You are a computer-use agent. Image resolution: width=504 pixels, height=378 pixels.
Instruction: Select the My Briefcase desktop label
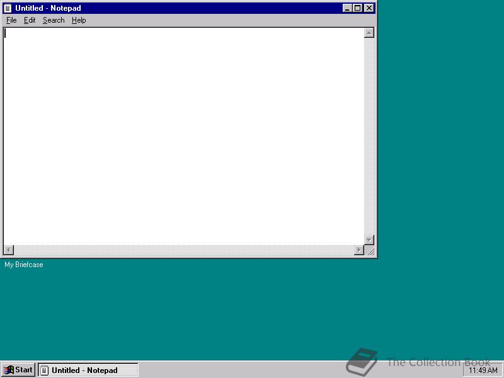coord(24,265)
